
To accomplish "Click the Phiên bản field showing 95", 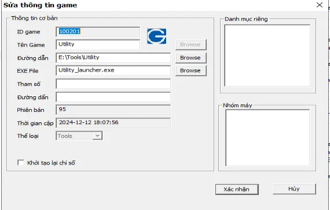I will [113, 110].
